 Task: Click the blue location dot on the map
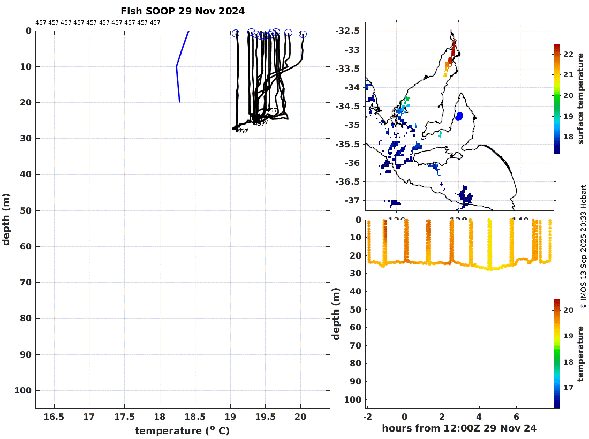click(x=459, y=116)
